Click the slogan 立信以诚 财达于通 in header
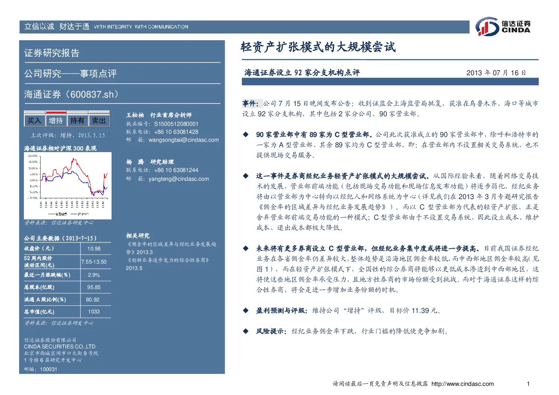Image resolution: width=559 pixels, height=395 pixels. tap(57, 27)
